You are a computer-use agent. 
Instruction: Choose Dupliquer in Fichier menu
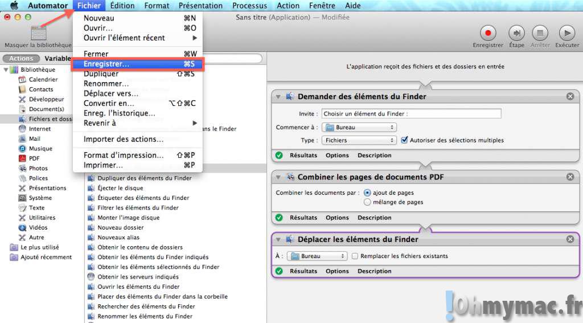tap(138, 74)
